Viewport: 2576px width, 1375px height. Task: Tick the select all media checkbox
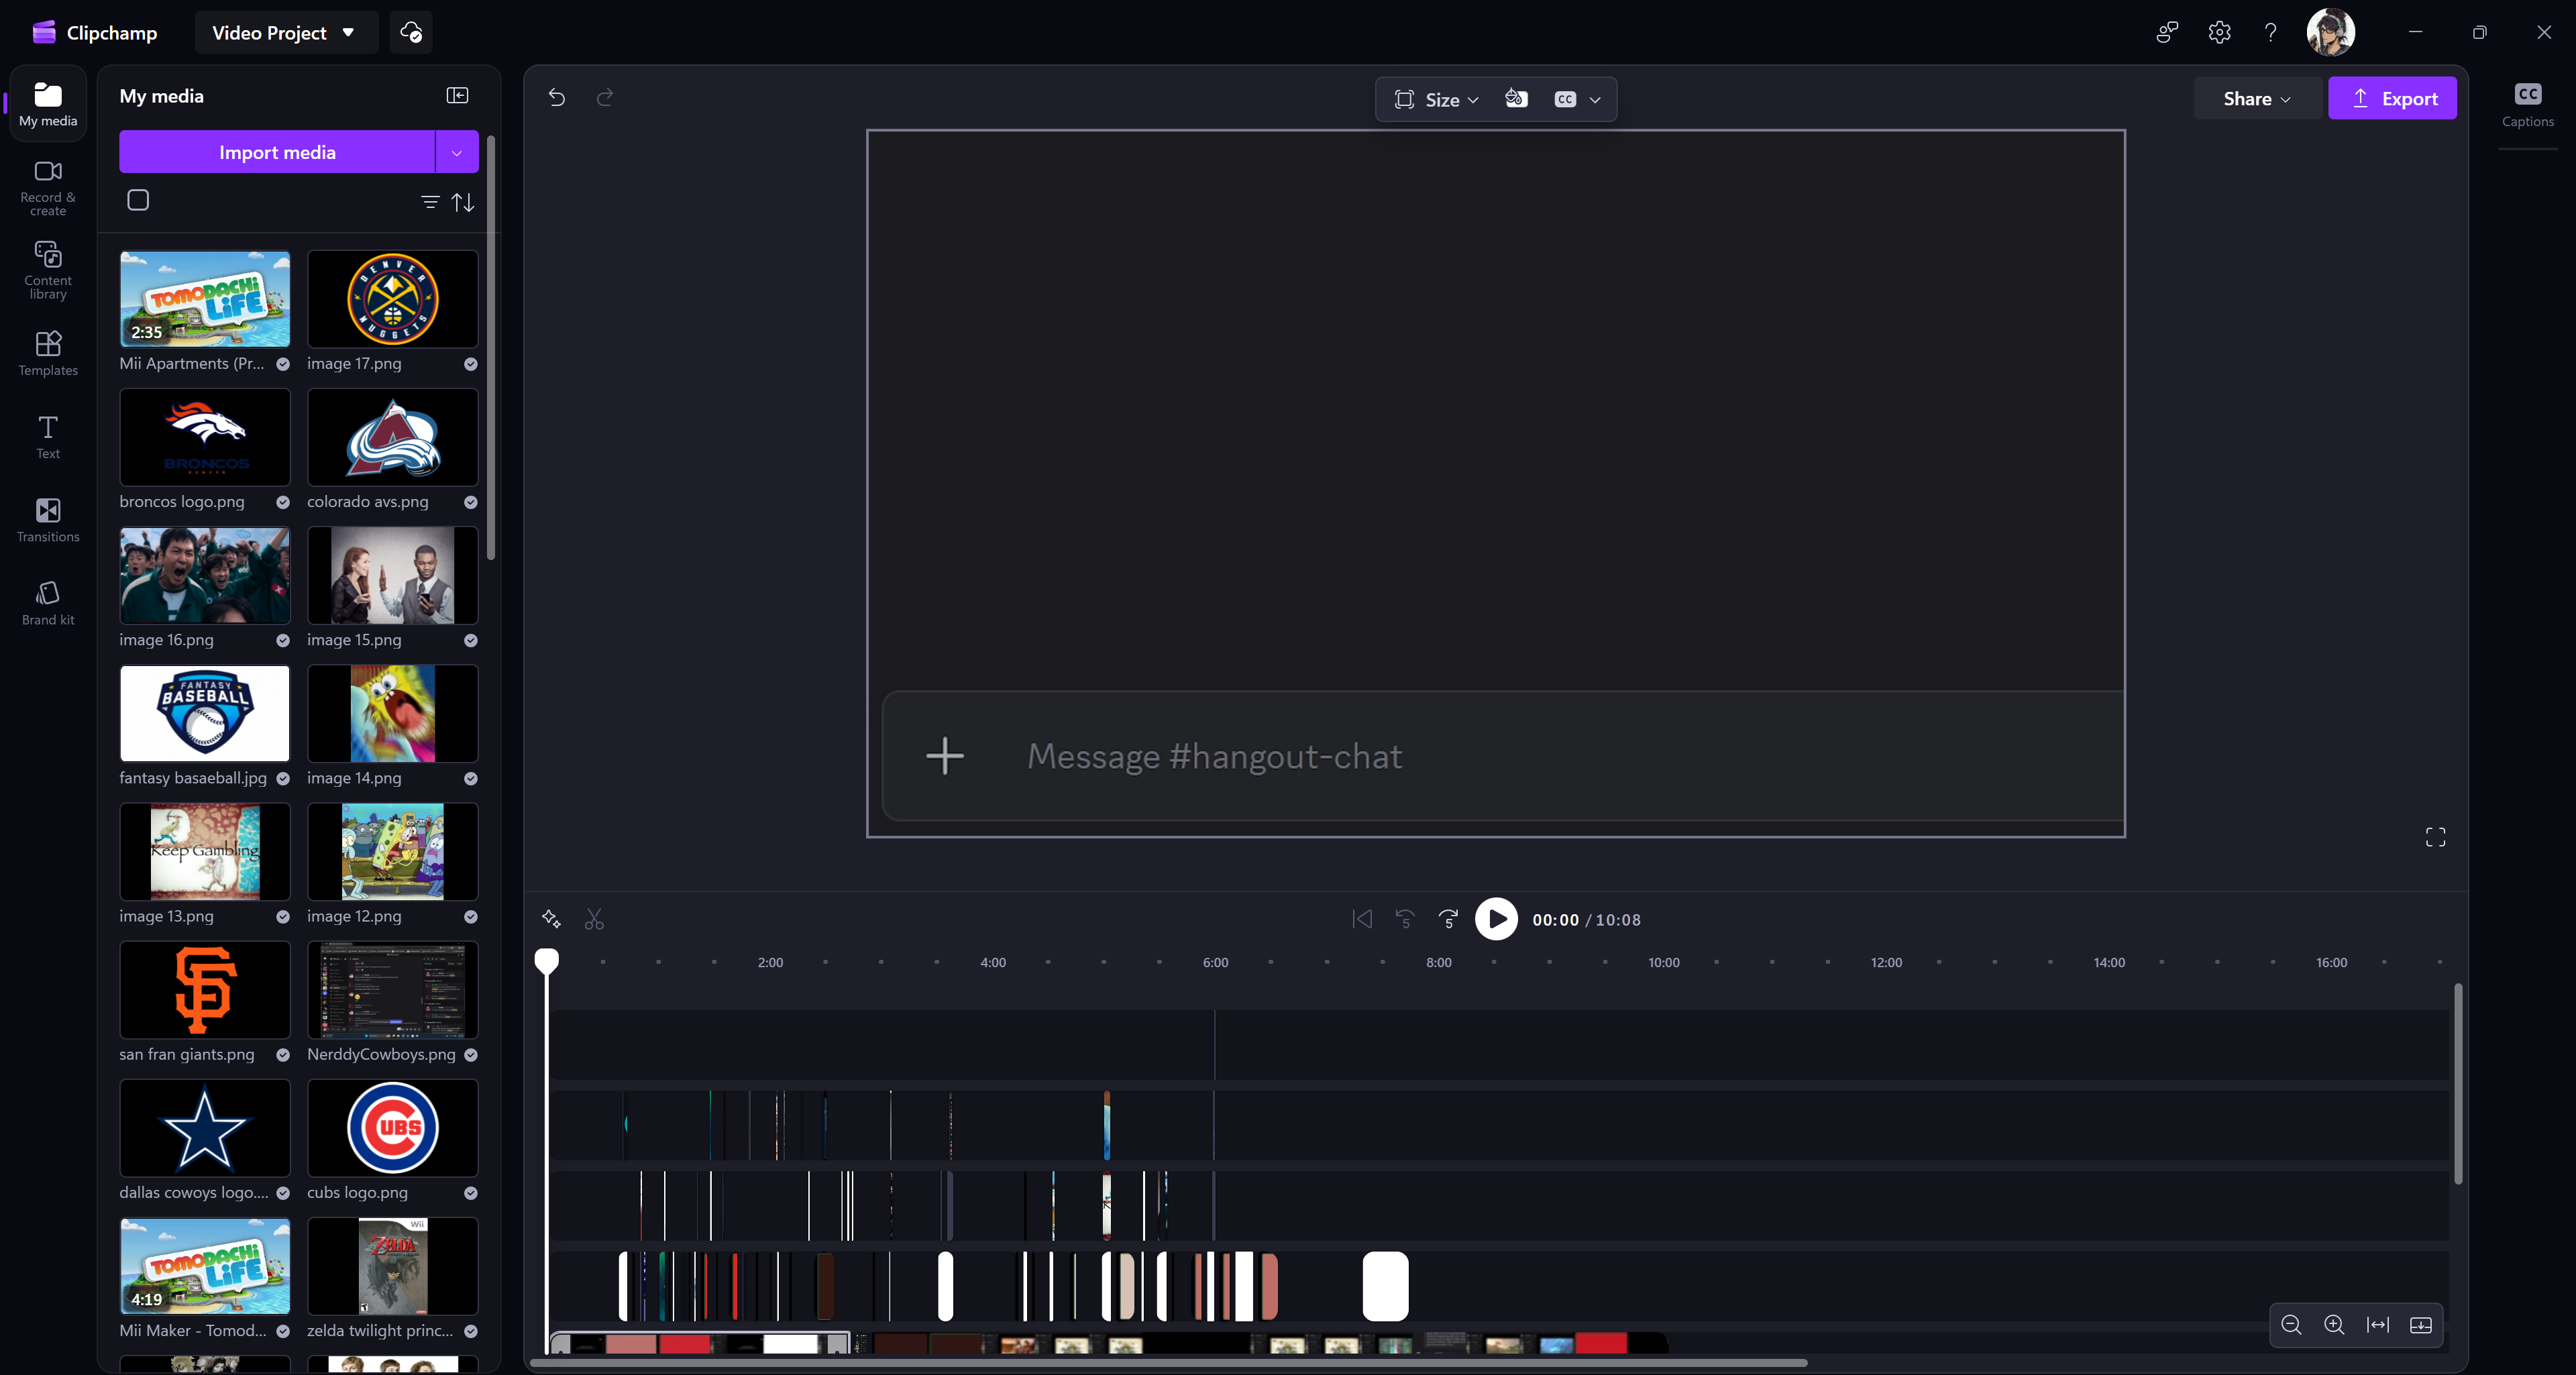pos(138,200)
